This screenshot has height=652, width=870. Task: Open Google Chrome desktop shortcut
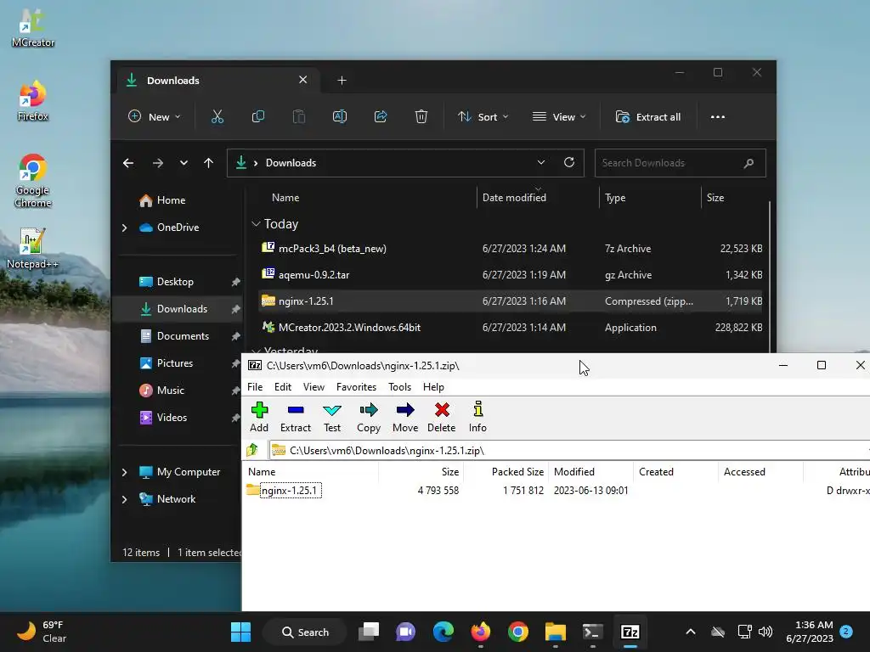(x=33, y=181)
